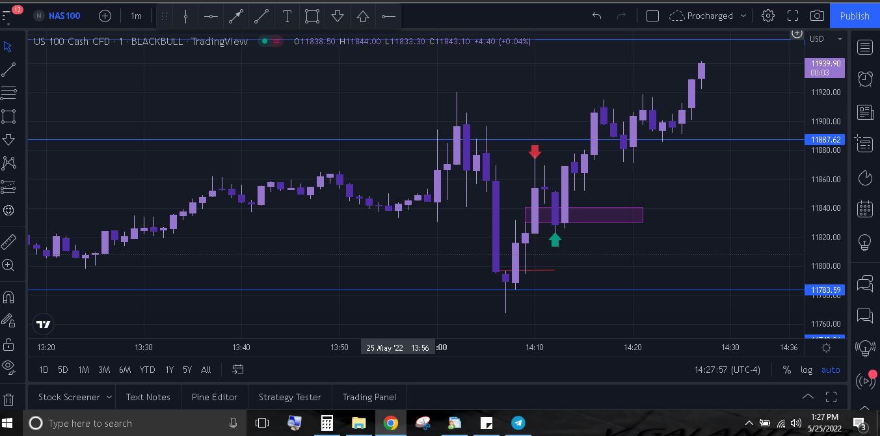
Task: Toggle magnet mode
Action: click(8, 297)
